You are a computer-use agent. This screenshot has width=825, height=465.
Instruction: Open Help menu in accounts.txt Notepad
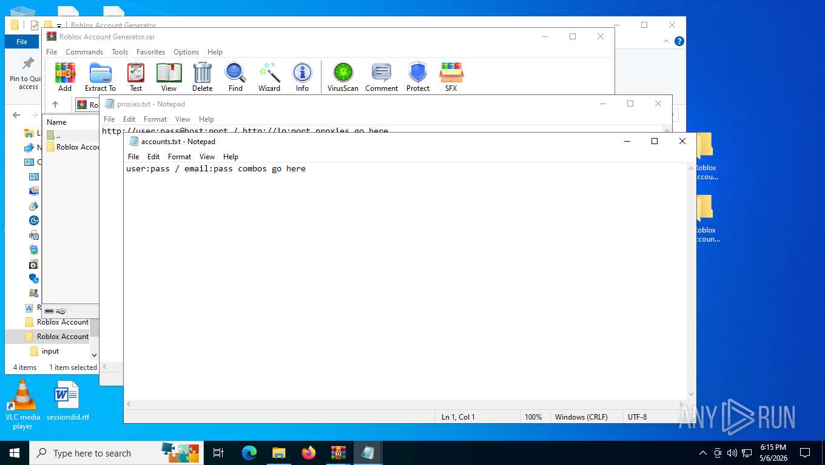[231, 156]
